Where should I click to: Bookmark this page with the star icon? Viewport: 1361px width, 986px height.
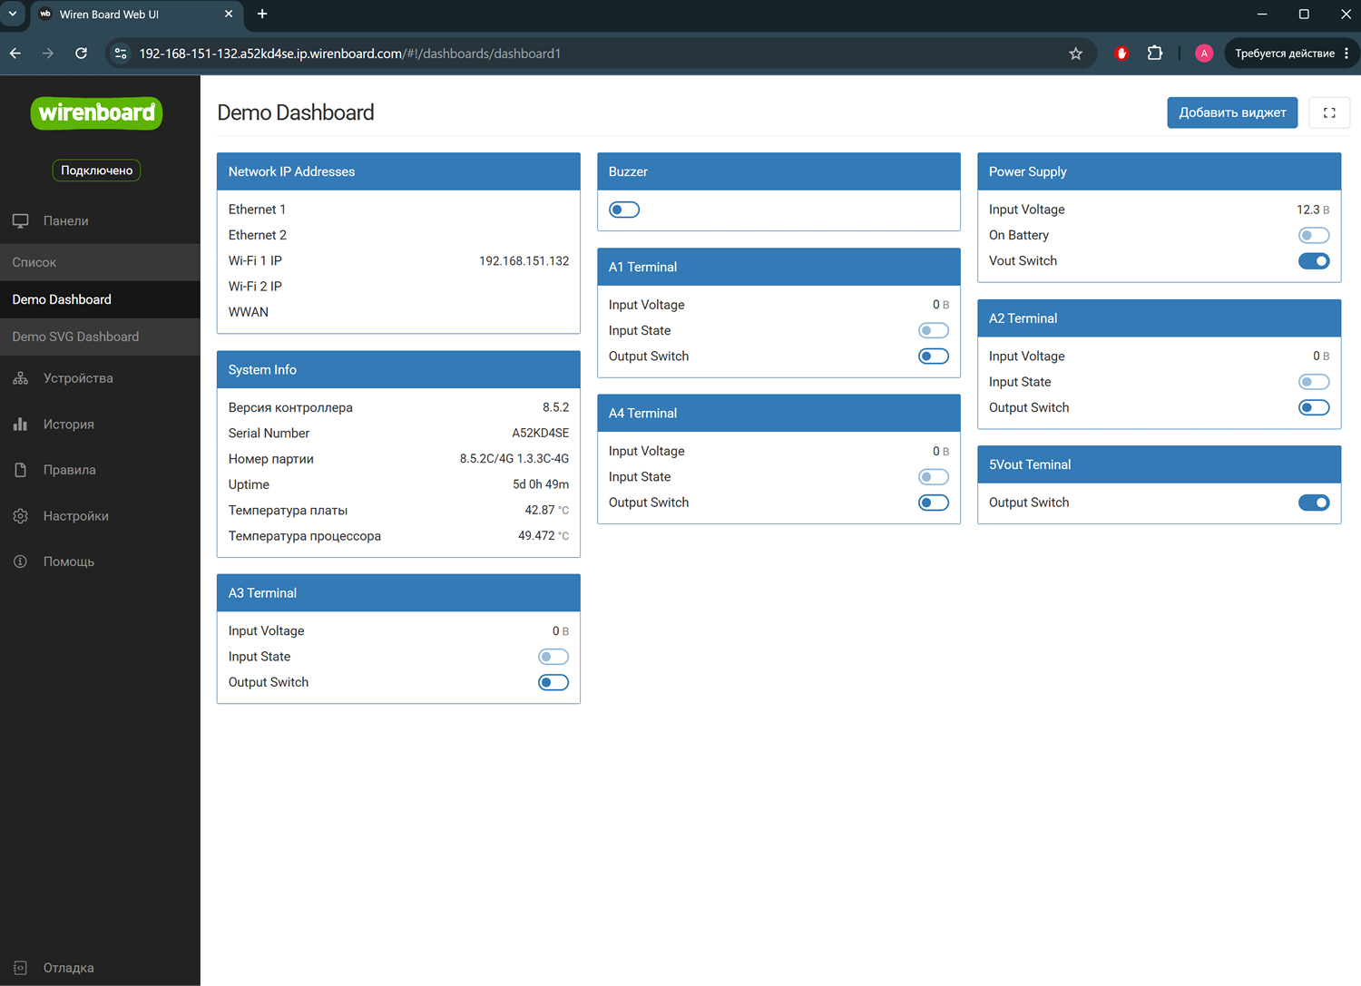1076,54
